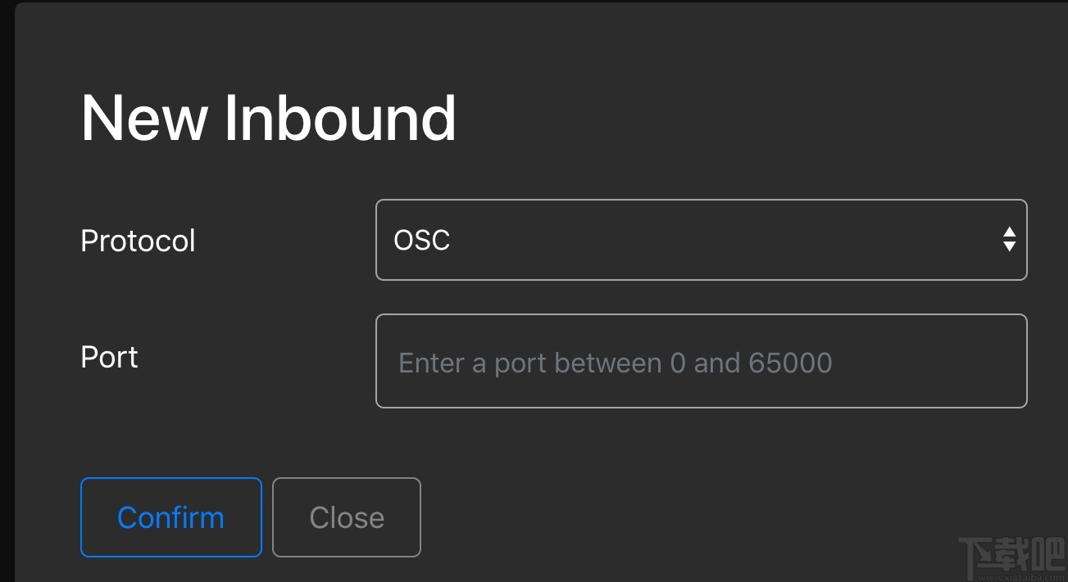Click the word New in the title

144,119
